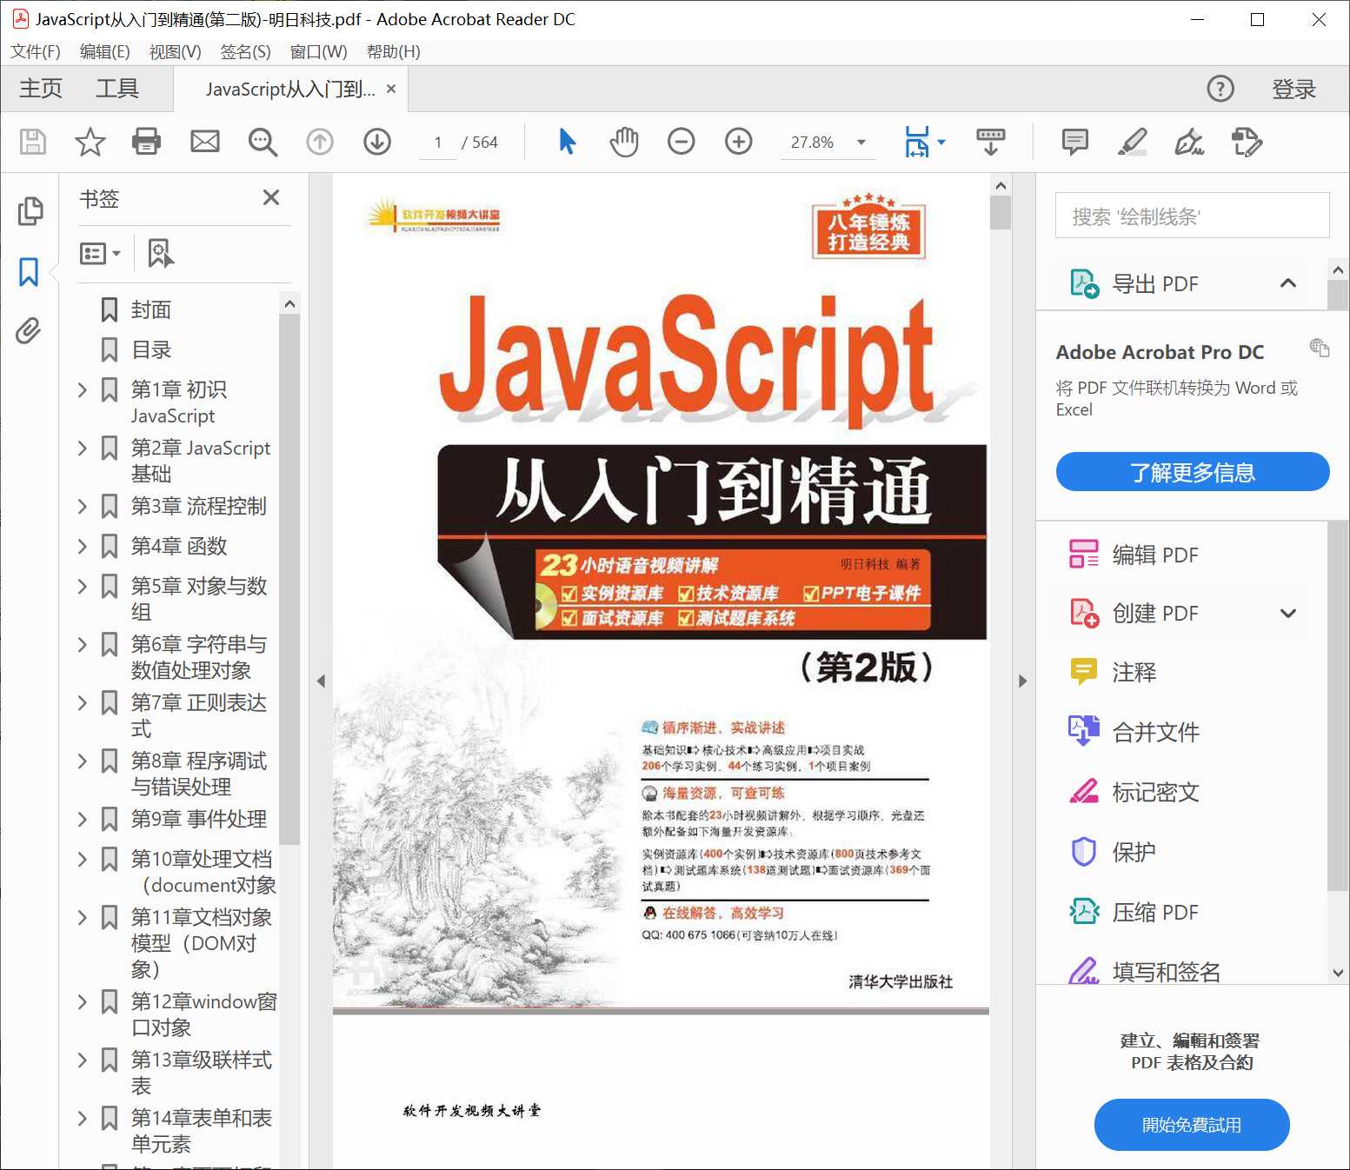
Task: Open the 标记密文 tool
Action: [1134, 792]
